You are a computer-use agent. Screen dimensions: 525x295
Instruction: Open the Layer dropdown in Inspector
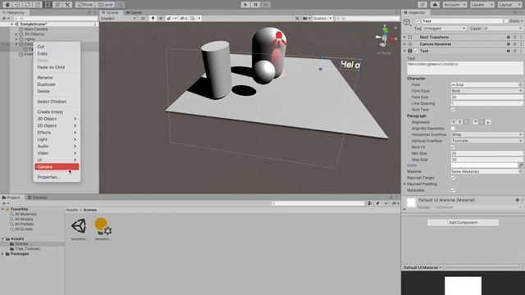click(503, 29)
